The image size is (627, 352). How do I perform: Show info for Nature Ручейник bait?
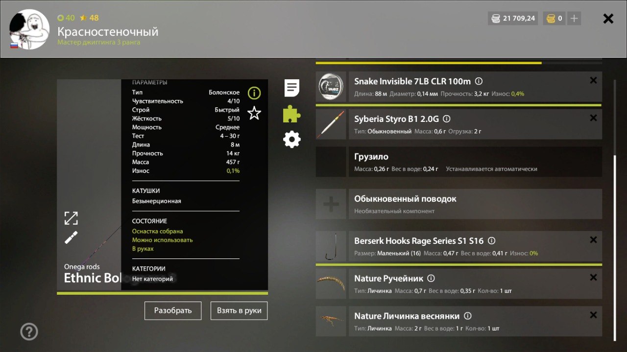pyautogui.click(x=431, y=278)
